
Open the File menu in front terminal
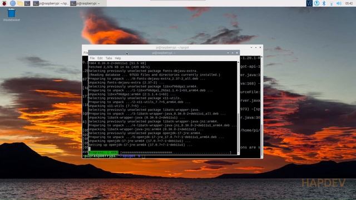click(x=92, y=58)
